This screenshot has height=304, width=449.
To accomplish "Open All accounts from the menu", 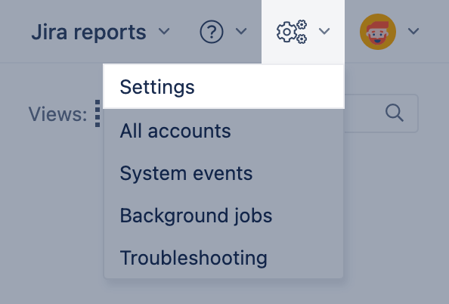I will click(224, 131).
